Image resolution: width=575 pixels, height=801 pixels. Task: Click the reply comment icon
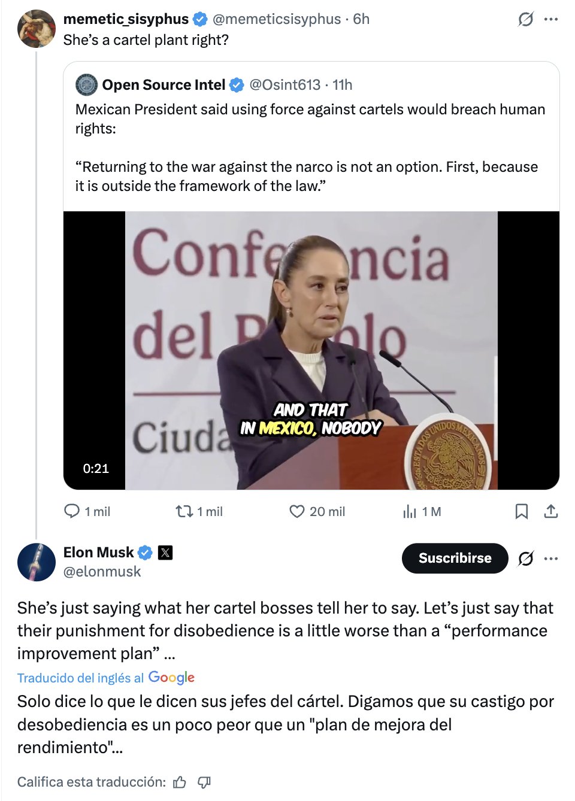coord(72,511)
